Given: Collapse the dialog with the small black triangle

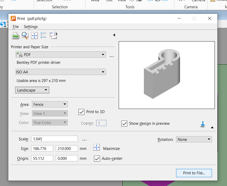Looking at the screenshot, I should pos(114,35).
